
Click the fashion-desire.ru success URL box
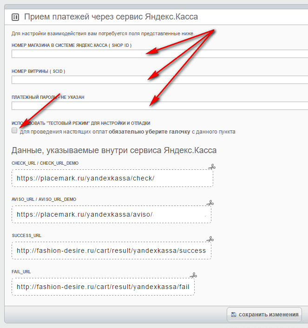pyautogui.click(x=111, y=251)
